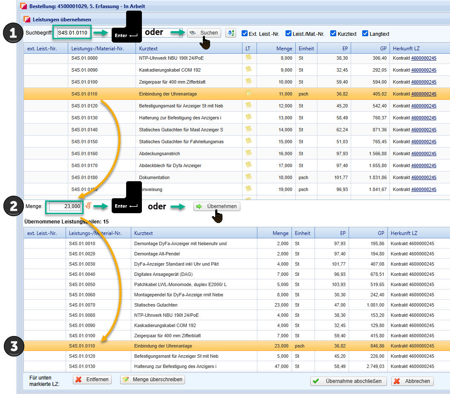
Task: Open long text note for Dokumentation row
Action: [x=248, y=177]
